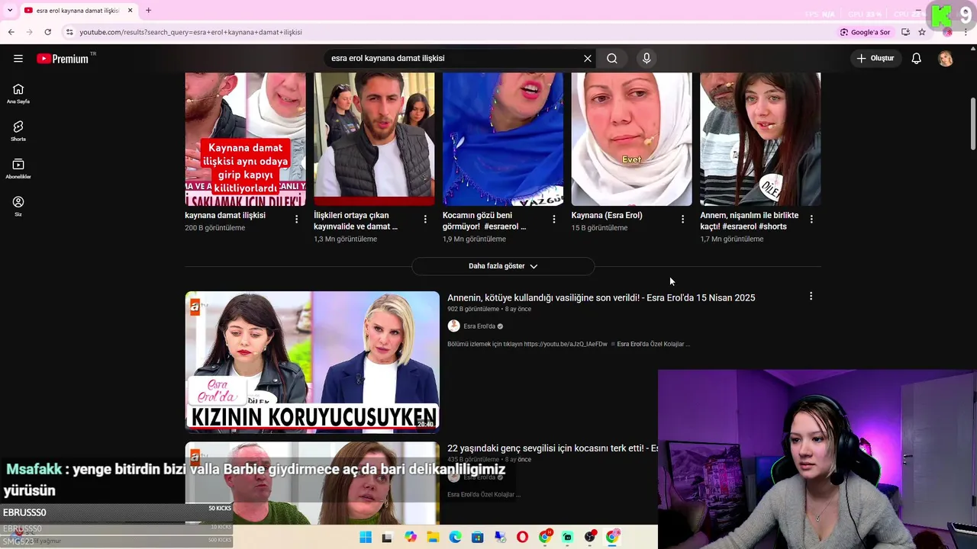
Task: Go back with the browser back arrow
Action: coord(11,32)
